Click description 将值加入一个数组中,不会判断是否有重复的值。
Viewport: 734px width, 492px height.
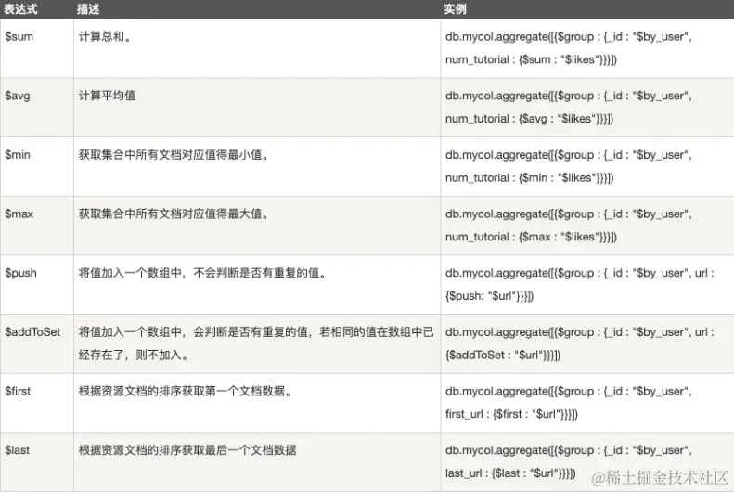coord(202,273)
